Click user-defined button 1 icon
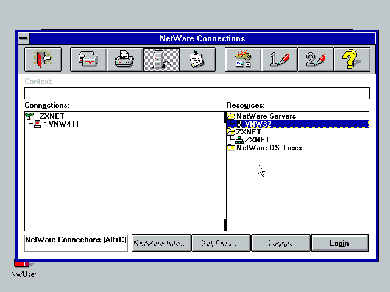This screenshot has height=292, width=390. [279, 60]
